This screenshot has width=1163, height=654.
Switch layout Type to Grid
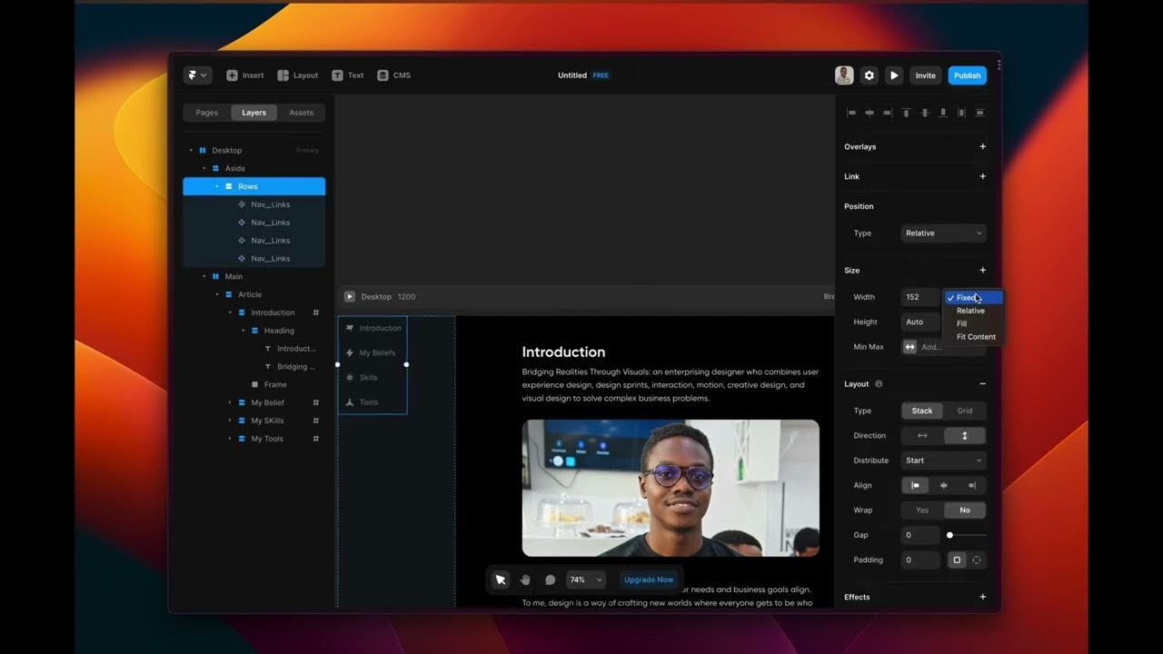[965, 411]
